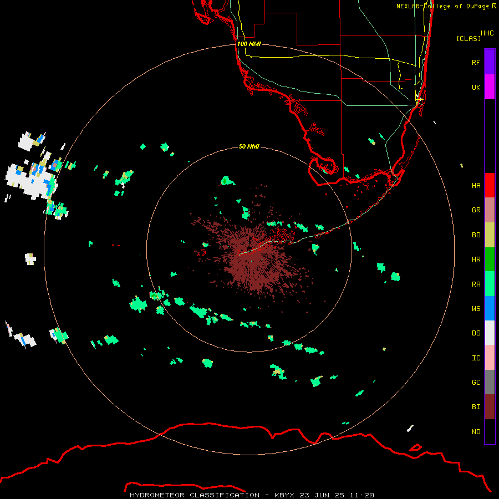Click the RF legend label
The image size is (499, 499).
click(x=476, y=62)
